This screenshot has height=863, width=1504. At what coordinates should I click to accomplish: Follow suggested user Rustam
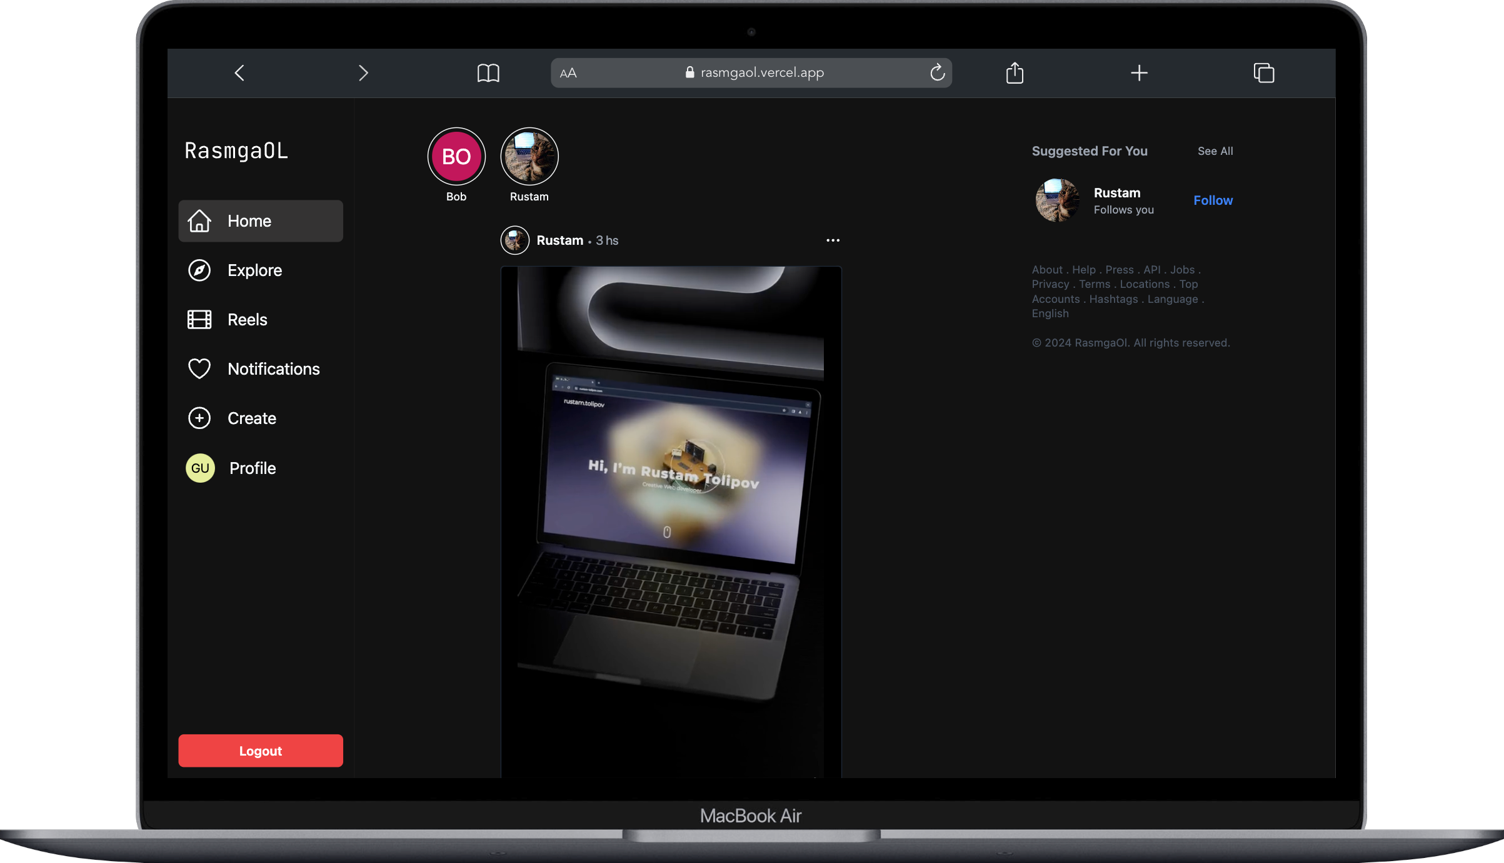point(1213,200)
